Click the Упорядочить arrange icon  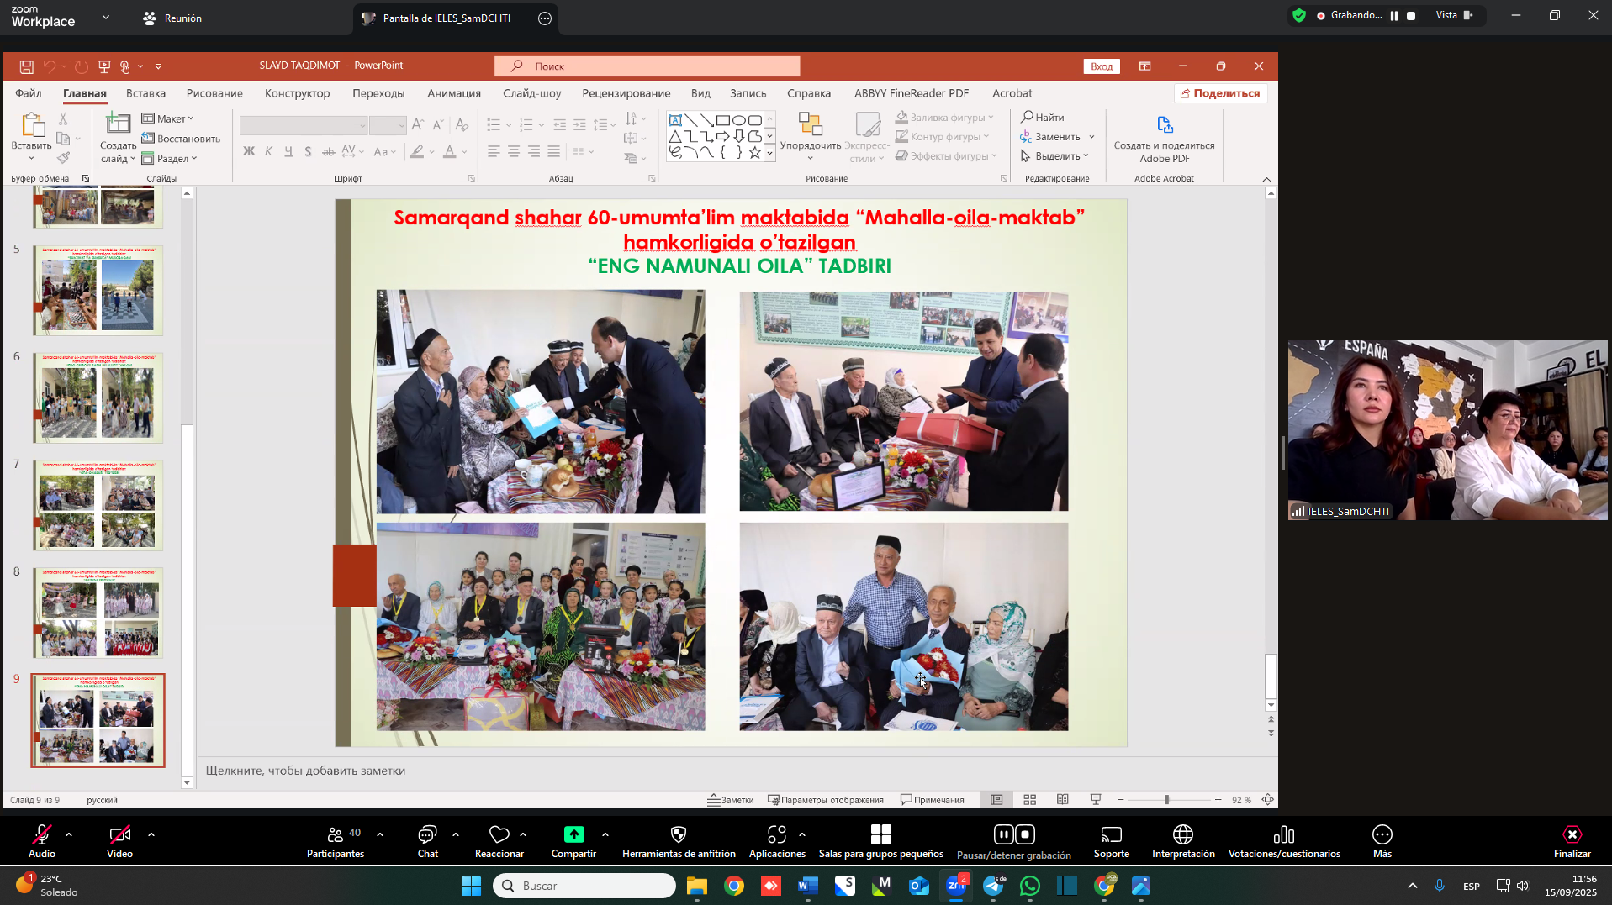pyautogui.click(x=810, y=124)
